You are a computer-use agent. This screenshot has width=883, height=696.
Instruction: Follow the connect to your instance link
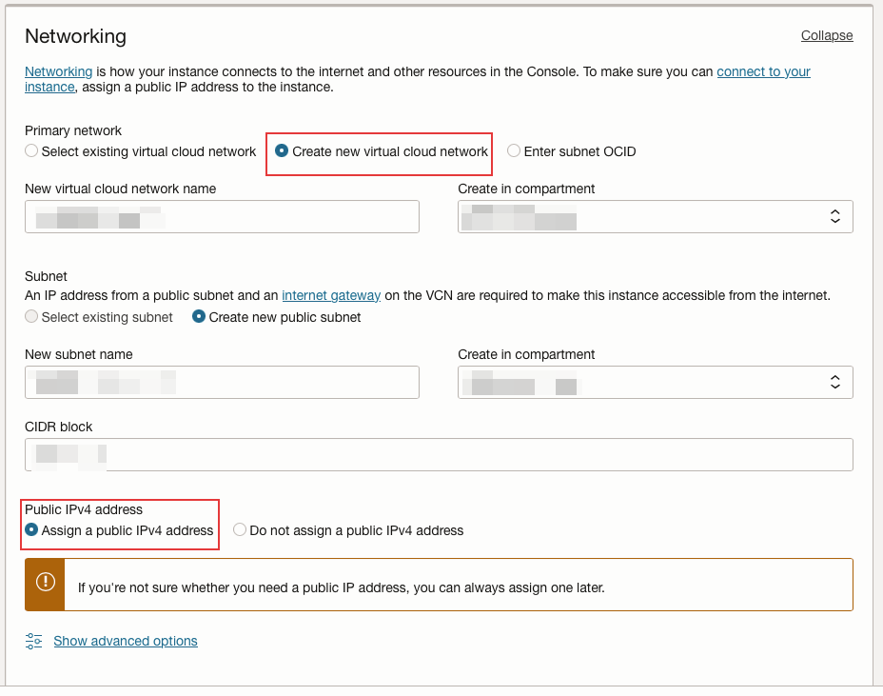(x=763, y=71)
